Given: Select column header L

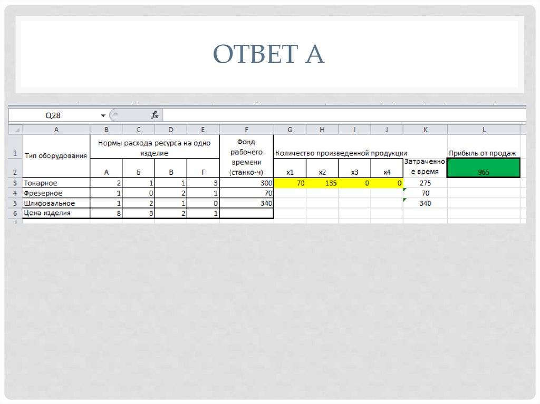Looking at the screenshot, I should tap(483, 129).
